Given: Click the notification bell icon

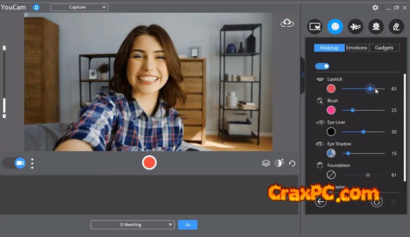Looking at the screenshot, I should [36, 8].
